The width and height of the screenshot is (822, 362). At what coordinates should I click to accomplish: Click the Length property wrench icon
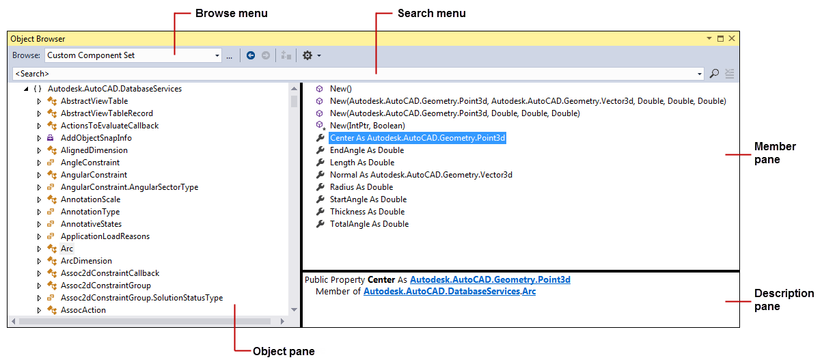tap(319, 163)
